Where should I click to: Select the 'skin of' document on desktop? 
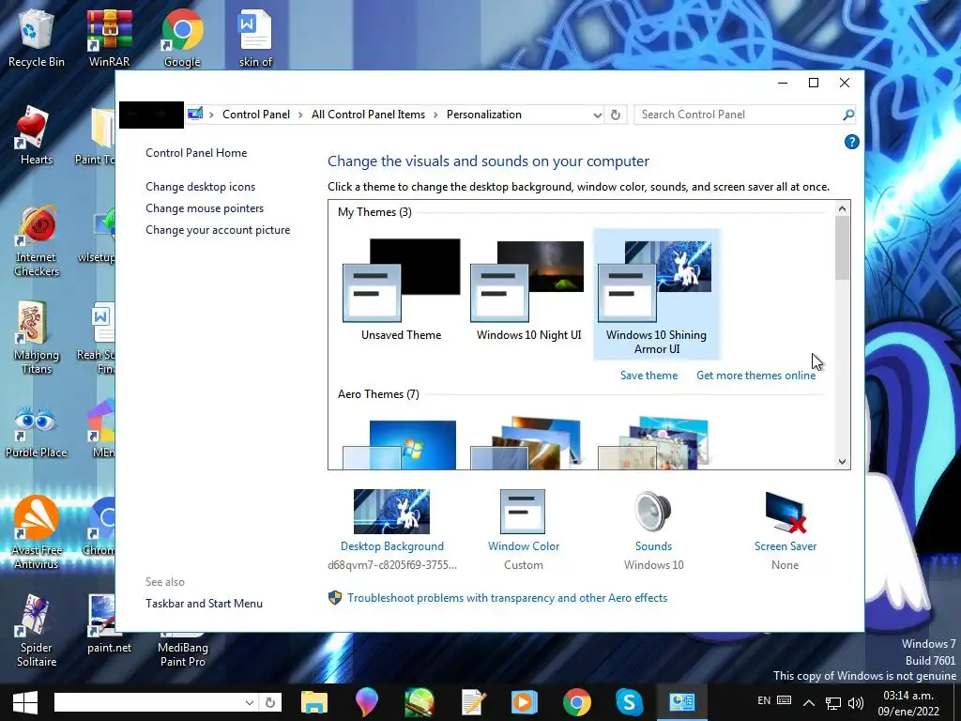point(255,38)
